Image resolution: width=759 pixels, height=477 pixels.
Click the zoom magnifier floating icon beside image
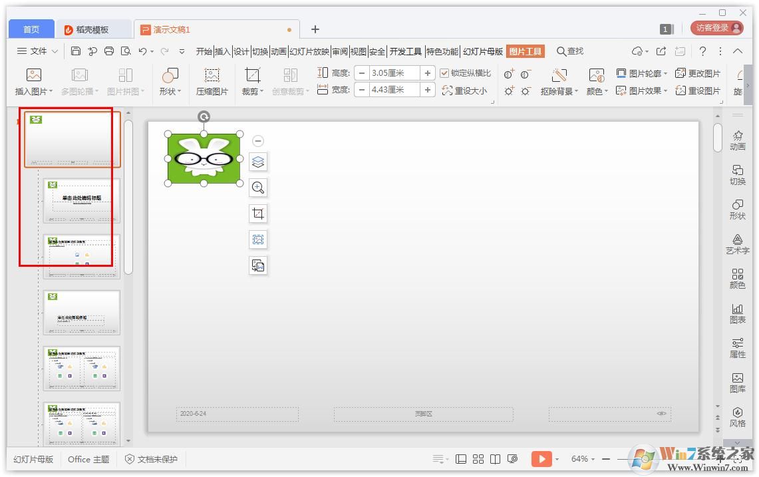click(258, 188)
